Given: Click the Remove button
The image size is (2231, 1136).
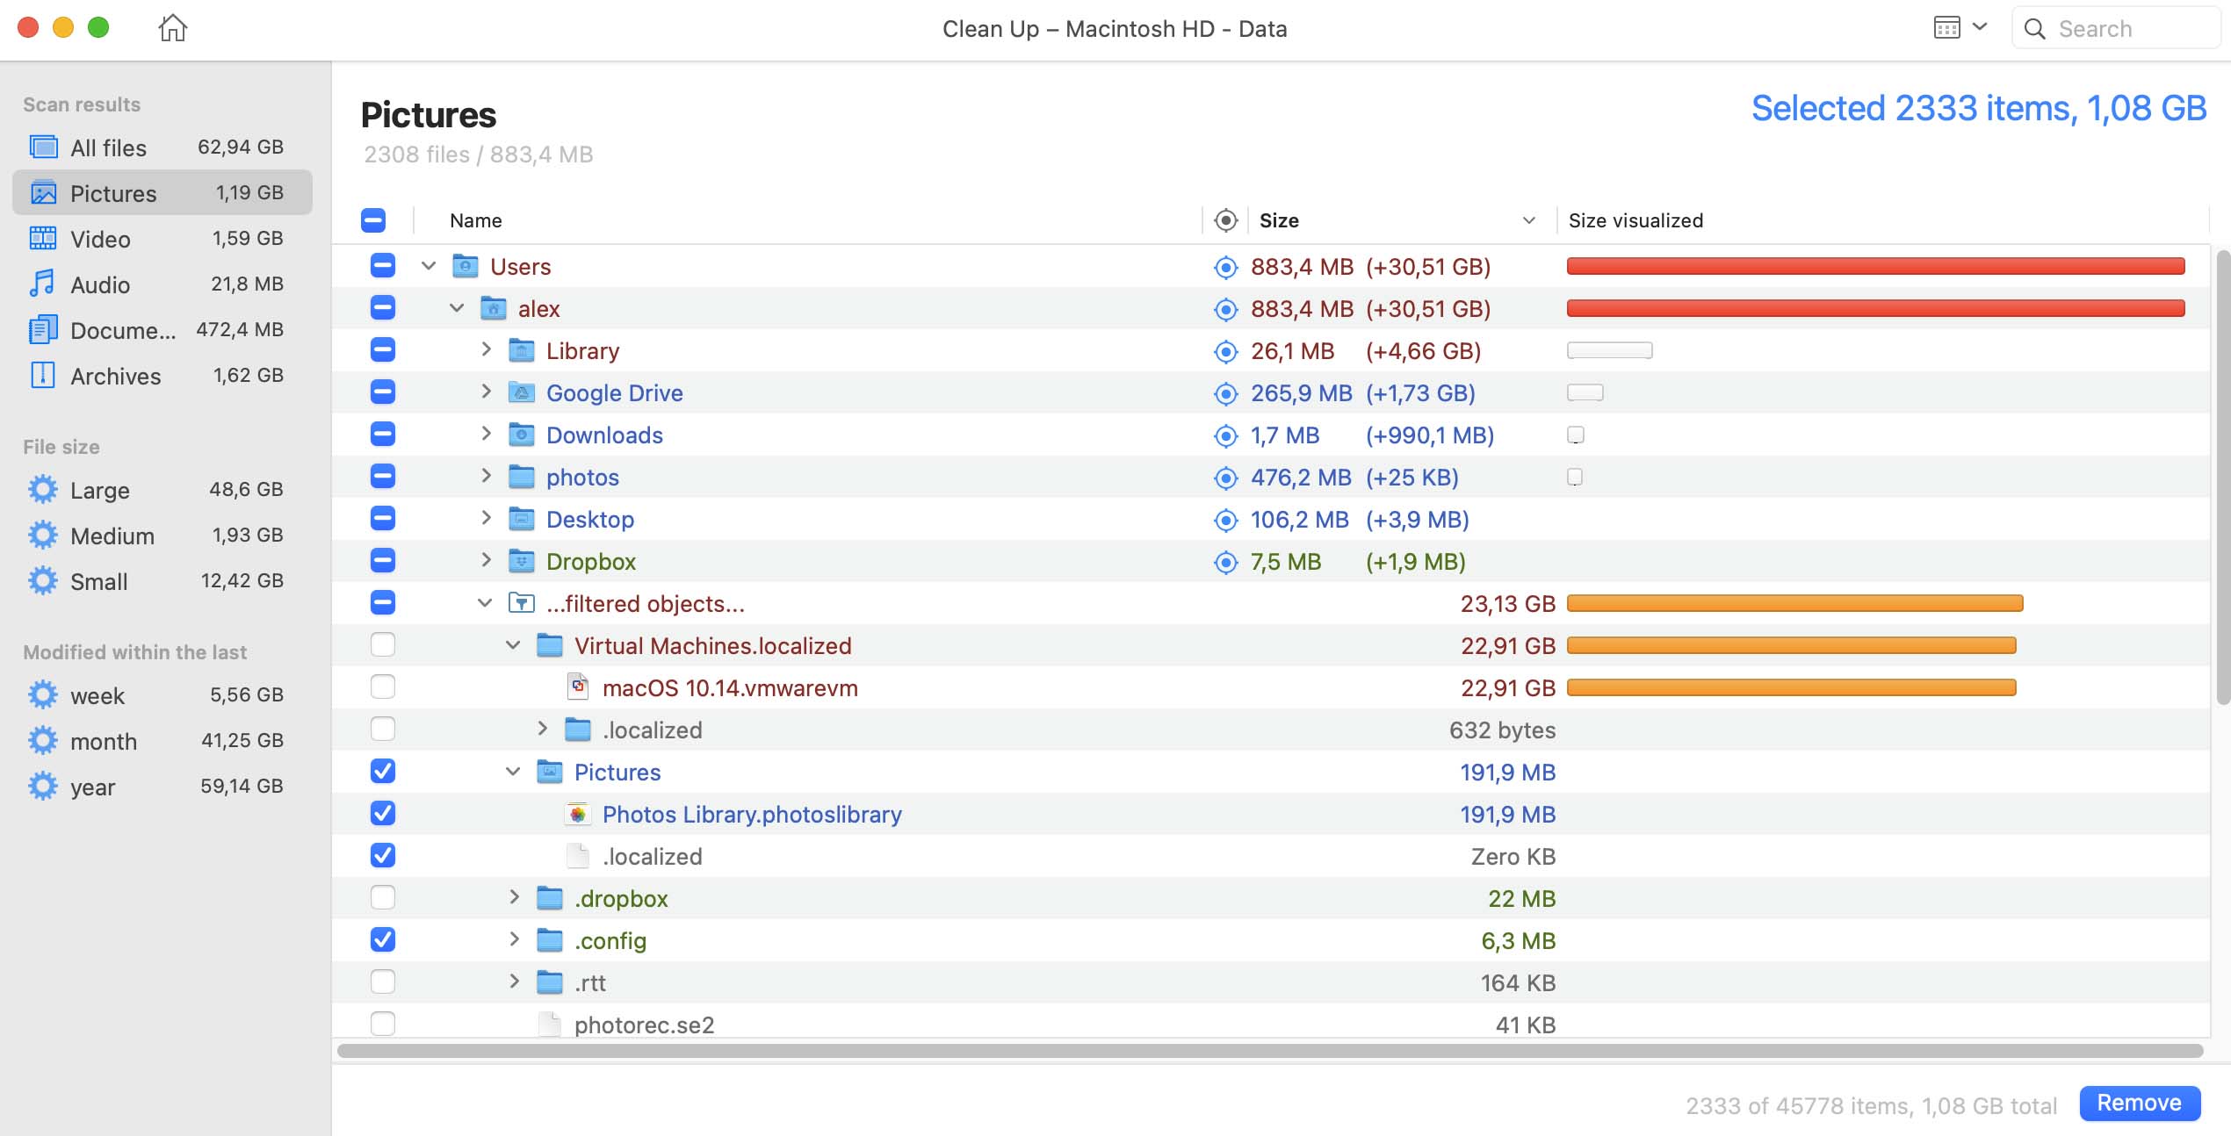Looking at the screenshot, I should click(2140, 1103).
